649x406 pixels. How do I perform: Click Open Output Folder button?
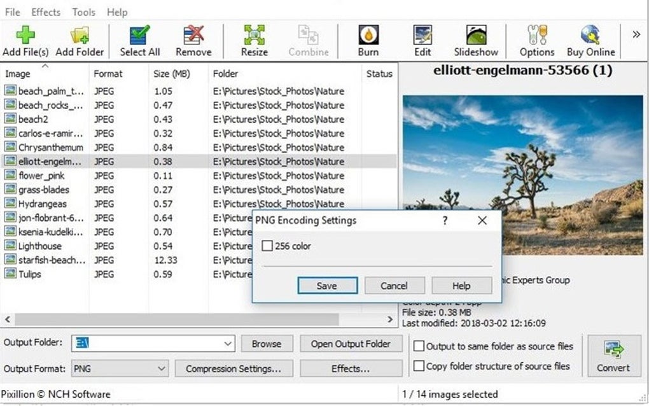(x=351, y=344)
